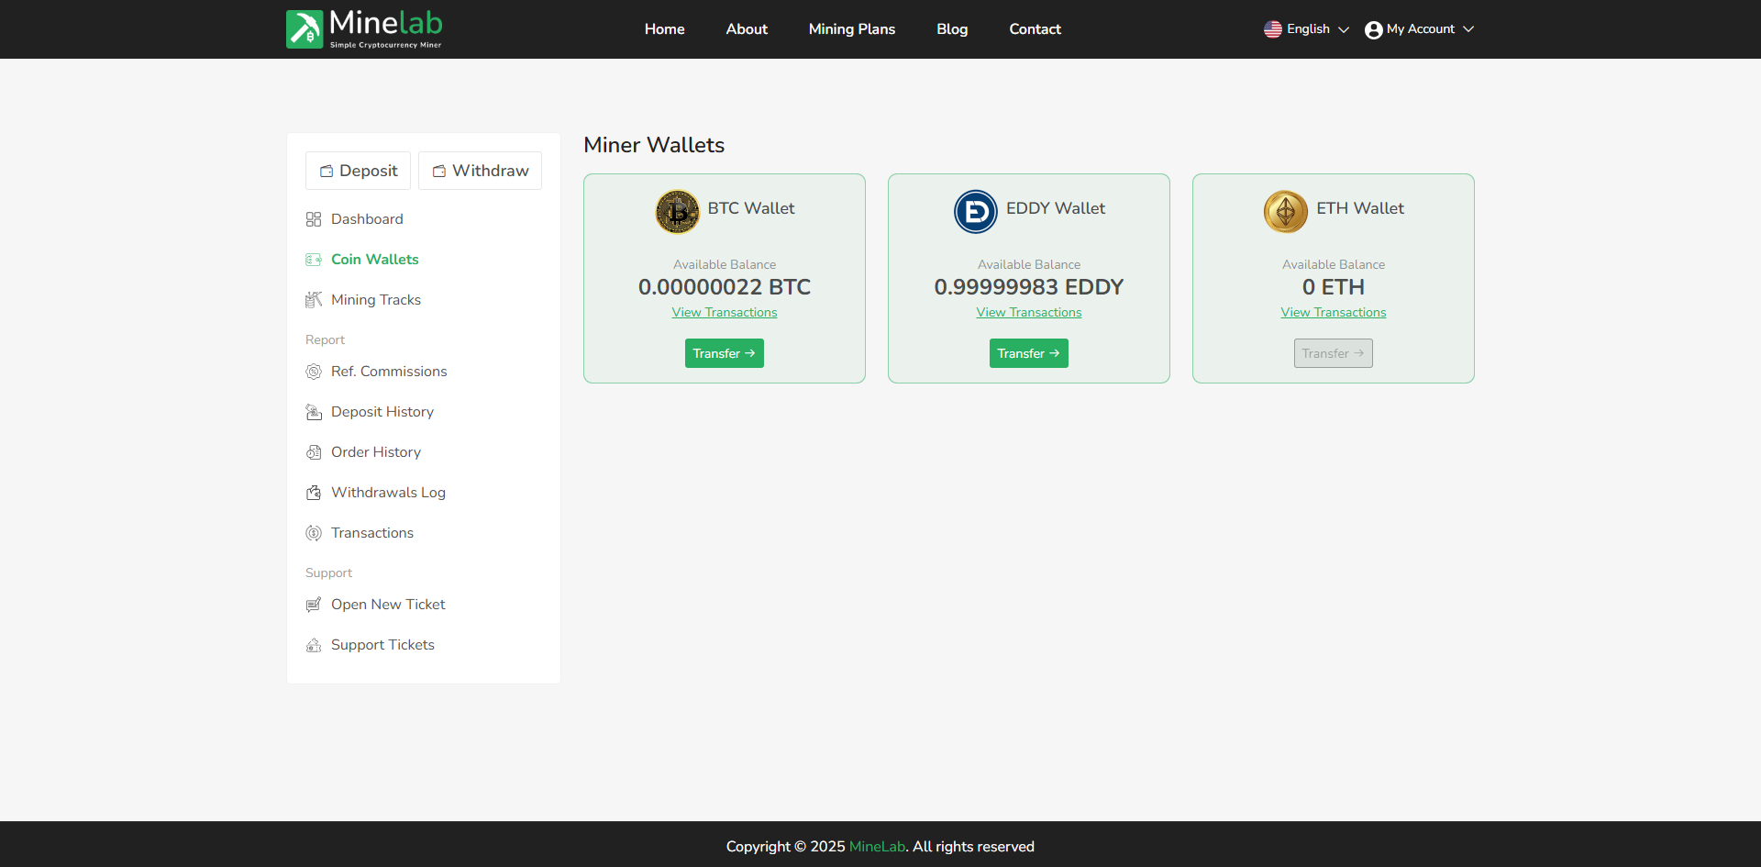Screen dimensions: 1761x867
Task: Click the Ref. Commissions icon
Action: 314,371
